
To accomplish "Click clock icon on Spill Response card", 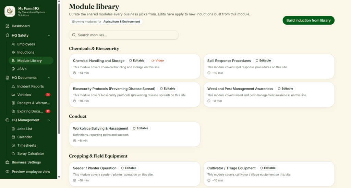I will [x=209, y=73].
